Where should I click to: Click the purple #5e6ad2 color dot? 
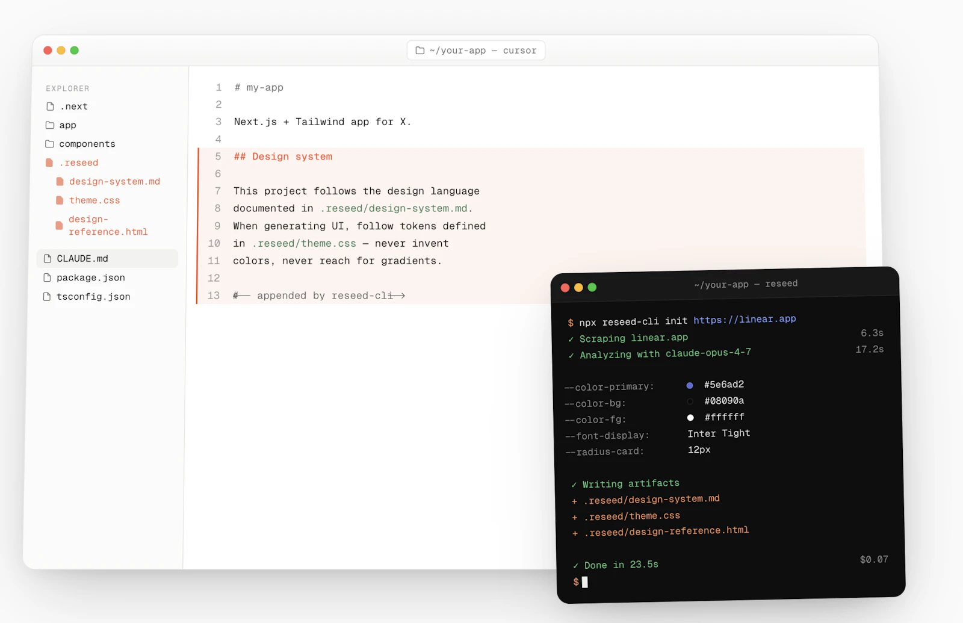click(x=690, y=385)
